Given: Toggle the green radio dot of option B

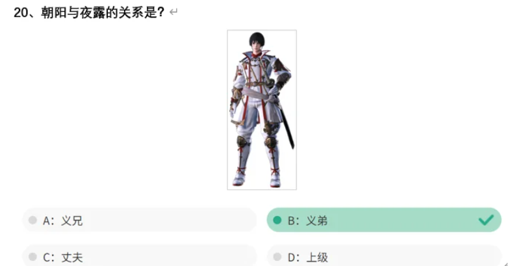Looking at the screenshot, I should point(277,220).
